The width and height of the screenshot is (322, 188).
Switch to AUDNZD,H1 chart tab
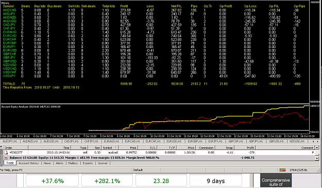30,142
